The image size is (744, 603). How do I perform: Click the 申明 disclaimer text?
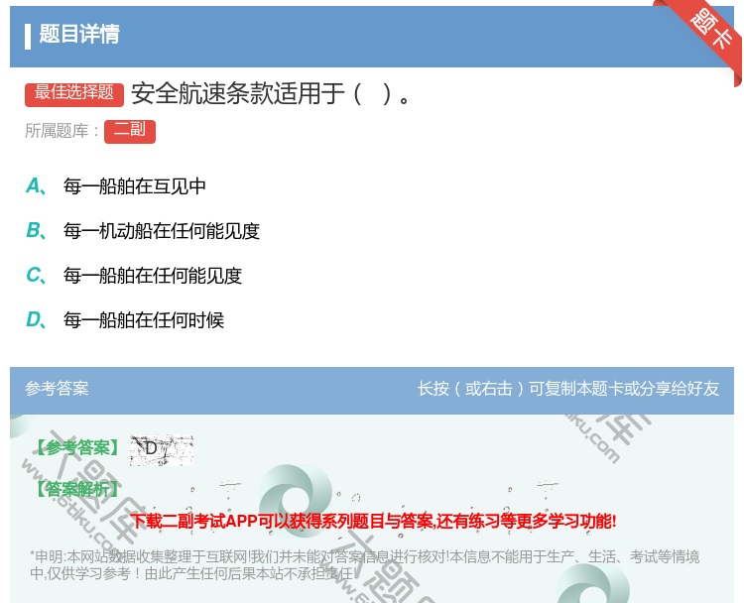point(364,565)
